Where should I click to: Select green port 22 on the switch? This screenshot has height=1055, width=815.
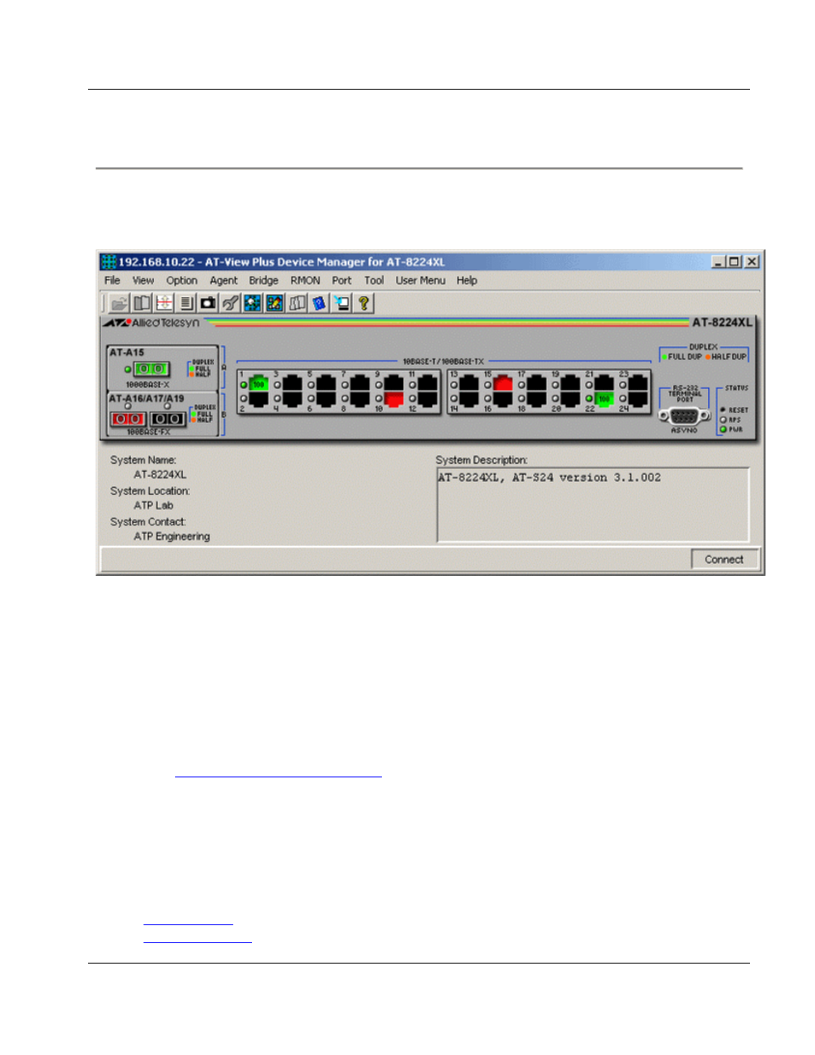[604, 398]
